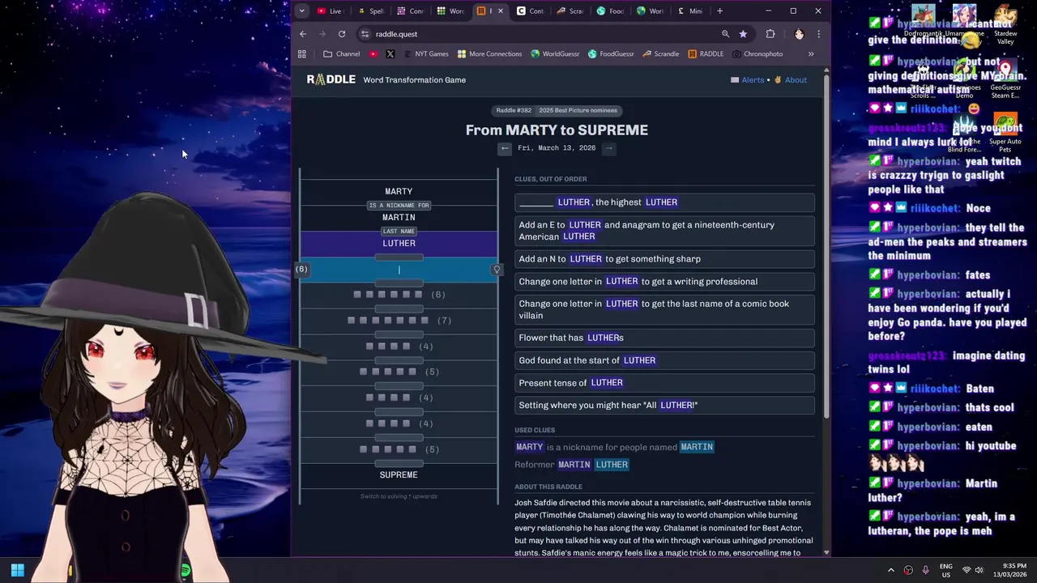Open a new browser tab
The width and height of the screenshot is (1037, 583).
point(719,11)
